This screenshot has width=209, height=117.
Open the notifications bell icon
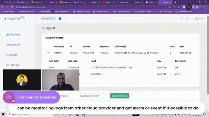[x=187, y=19]
